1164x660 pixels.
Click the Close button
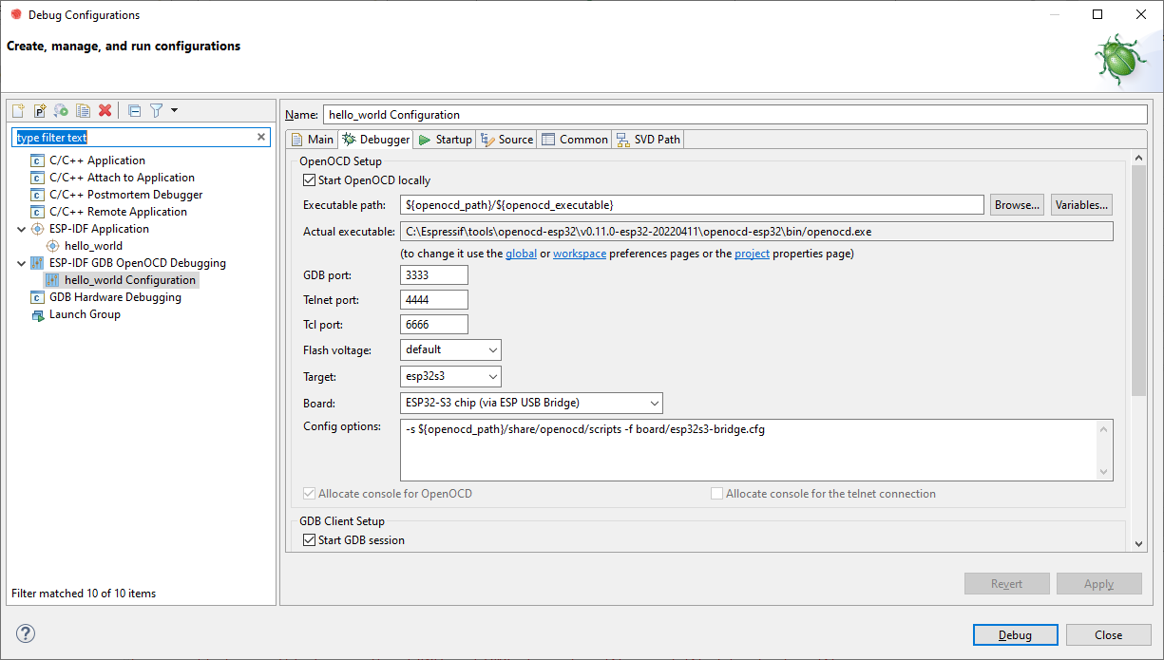1108,635
